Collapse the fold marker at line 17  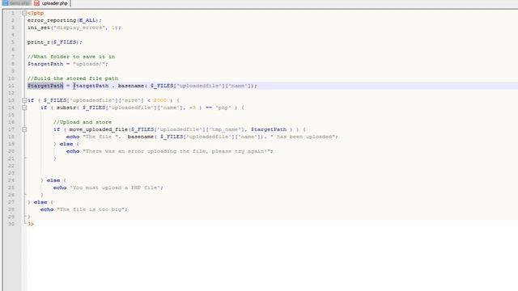tap(24, 129)
